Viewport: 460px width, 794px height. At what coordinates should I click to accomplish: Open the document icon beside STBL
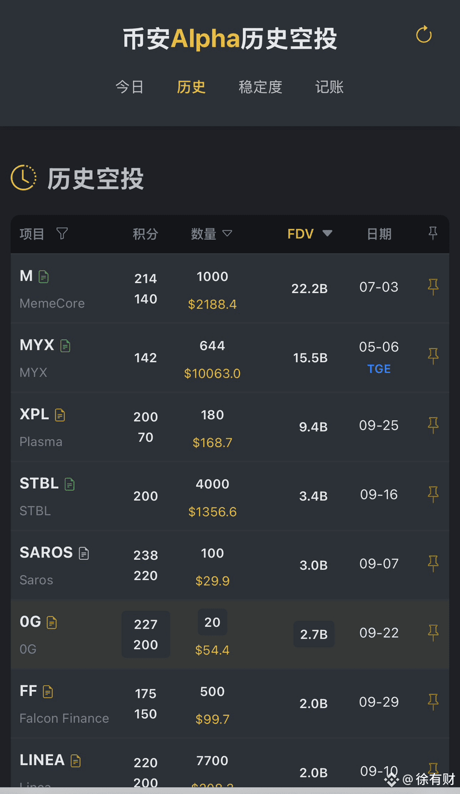[x=69, y=484]
